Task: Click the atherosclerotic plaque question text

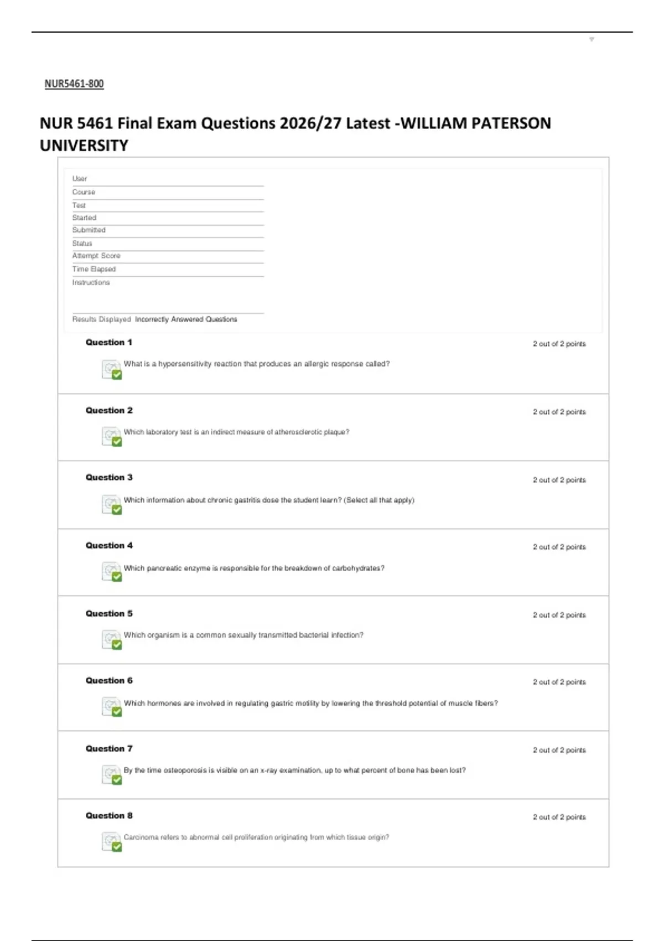Action: (x=236, y=432)
